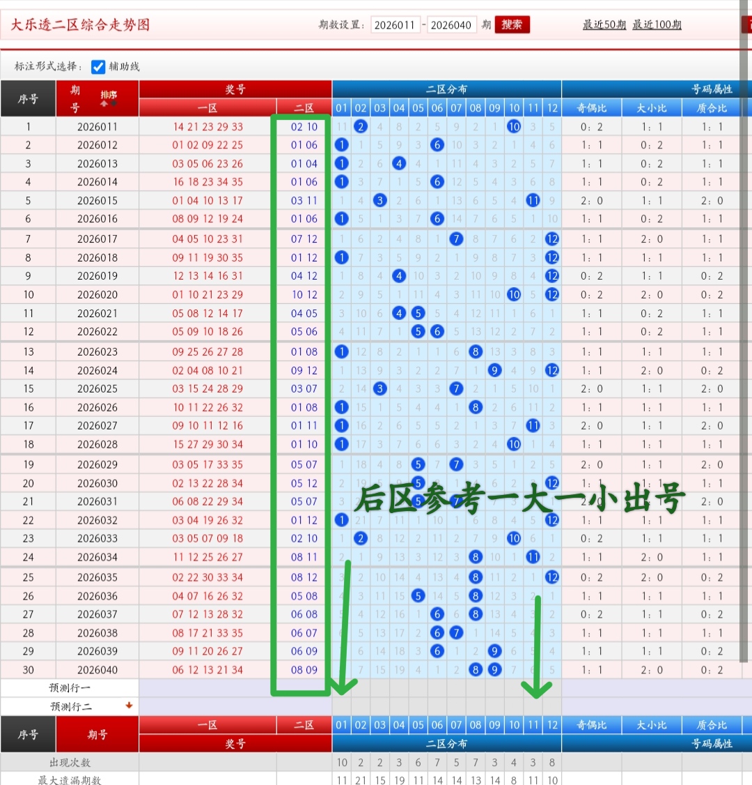752x785 pixels.
Task: Click the 大乐透二区综合走势图 page title
Action: point(81,24)
